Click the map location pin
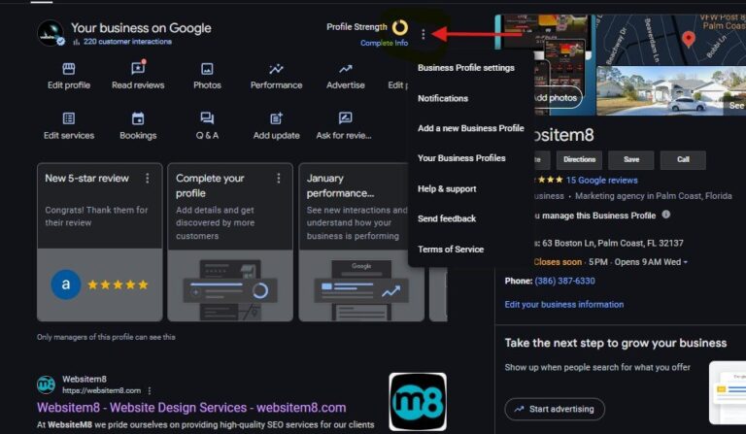This screenshot has width=746, height=434. (x=689, y=39)
